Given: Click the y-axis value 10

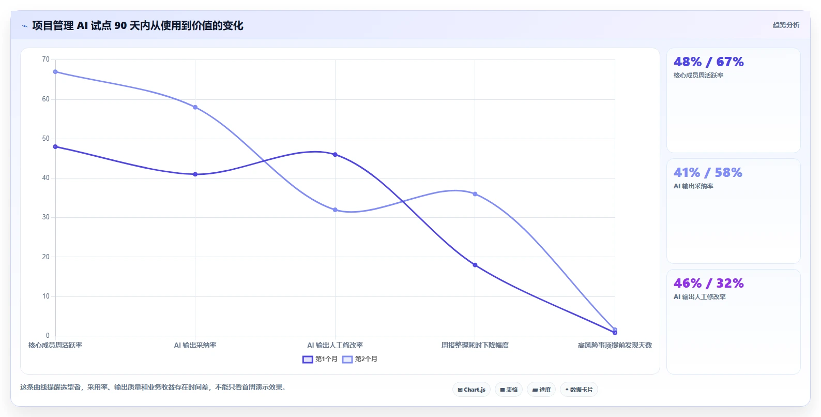Looking at the screenshot, I should (46, 296).
